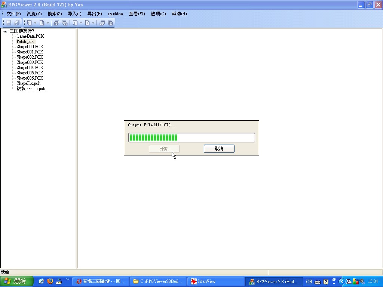Click the disabled 开始 start button
Screen dimensions: 383x287
[x=164, y=149]
